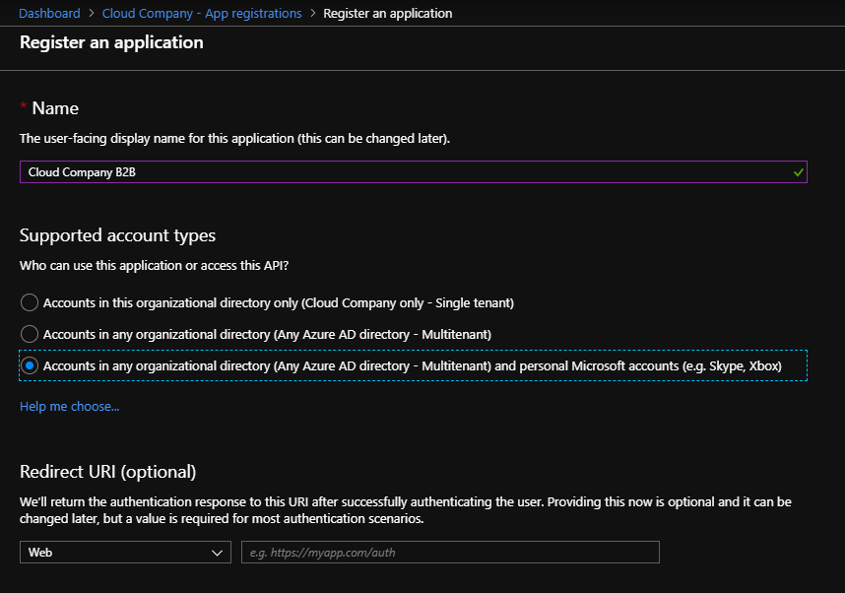Click the selected radio indicator for multitenant accounts
Viewport: 845px width, 593px height.
[29, 365]
